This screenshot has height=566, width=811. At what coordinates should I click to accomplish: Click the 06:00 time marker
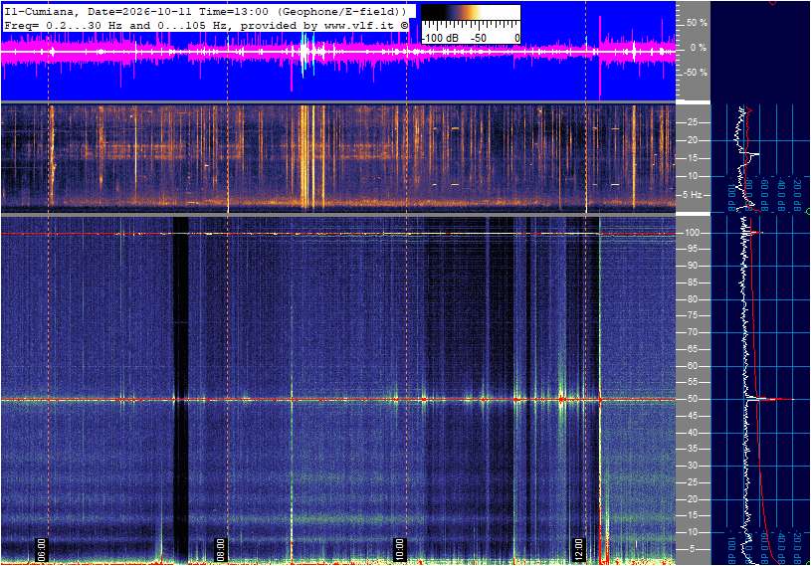pos(42,549)
